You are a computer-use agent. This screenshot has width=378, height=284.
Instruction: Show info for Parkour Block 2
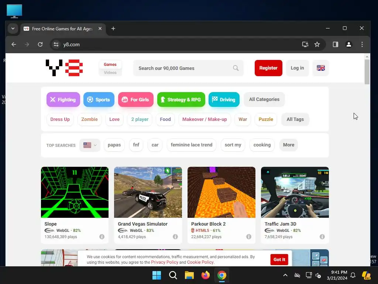pyautogui.click(x=249, y=237)
